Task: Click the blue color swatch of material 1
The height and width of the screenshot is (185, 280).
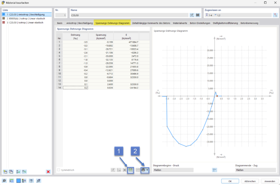Action: point(4,14)
